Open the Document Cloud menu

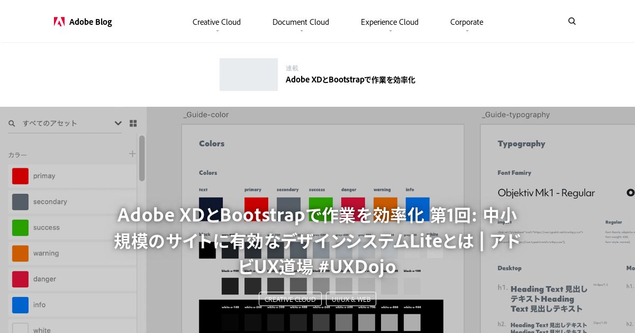coord(301,22)
